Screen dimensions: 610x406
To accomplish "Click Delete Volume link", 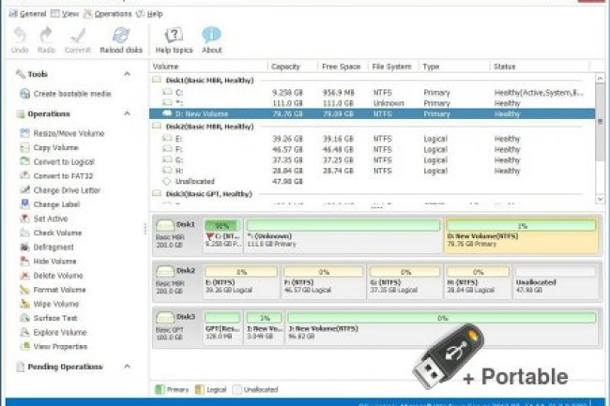I will (58, 276).
